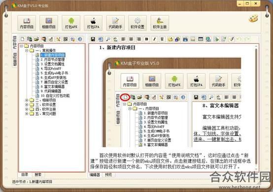
Task: Click the magnifier find icon in editor toolbar
Action: pyautogui.click(x=108, y=39)
